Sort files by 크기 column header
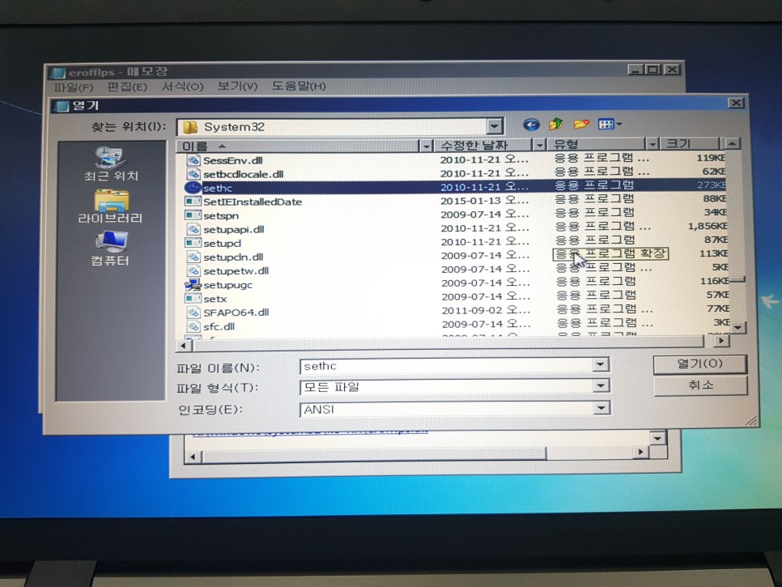The height and width of the screenshot is (587, 782). coord(690,144)
